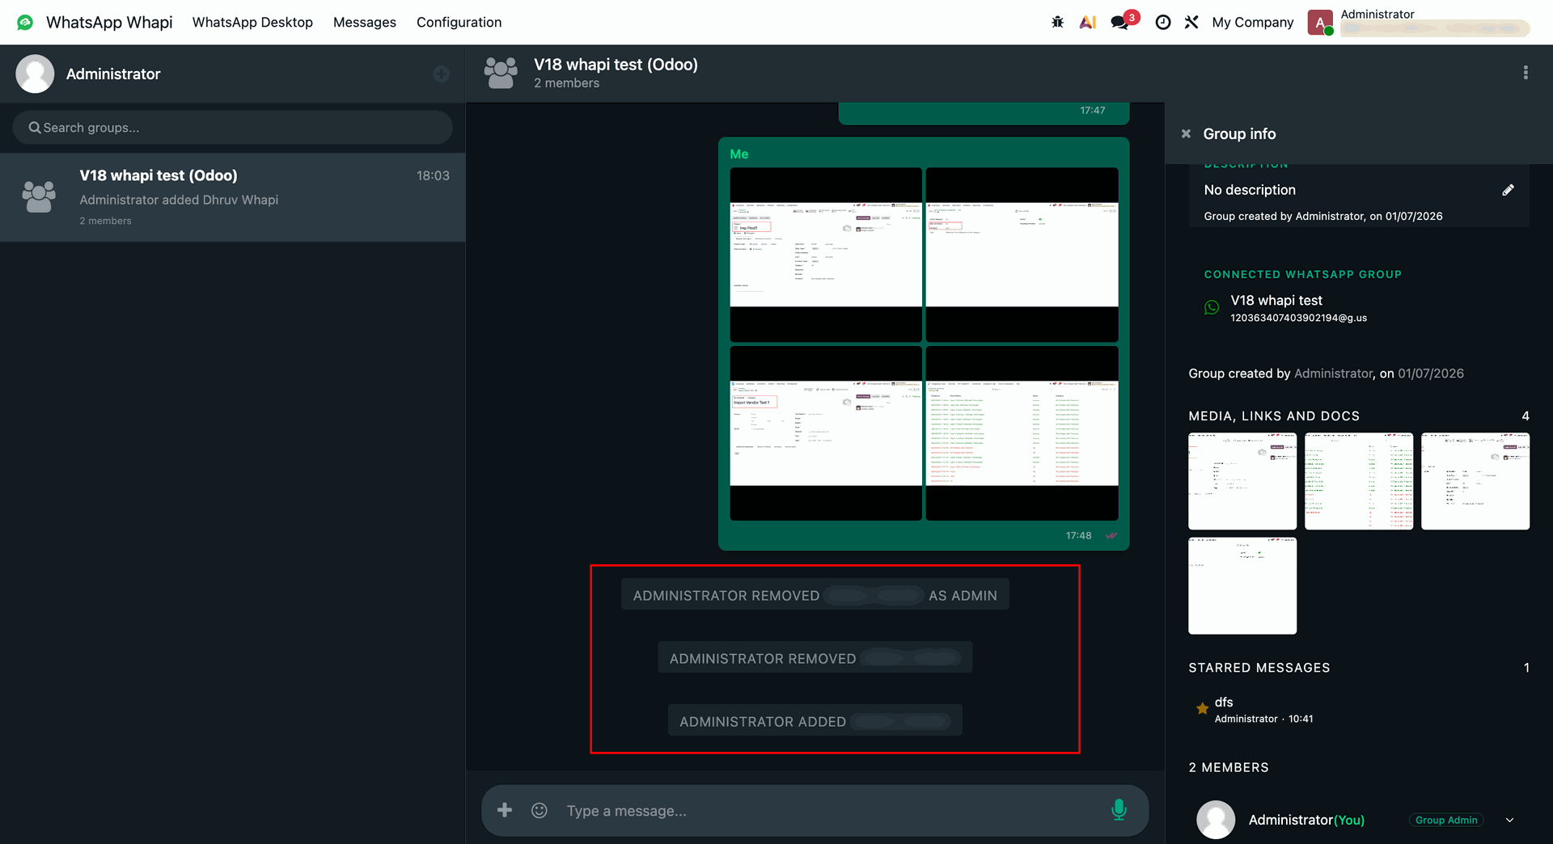Click the WhatsApp Whapi app logo

pos(25,22)
